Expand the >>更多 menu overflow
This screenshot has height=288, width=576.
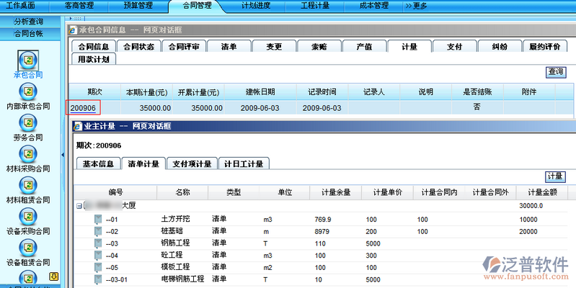click(416, 6)
